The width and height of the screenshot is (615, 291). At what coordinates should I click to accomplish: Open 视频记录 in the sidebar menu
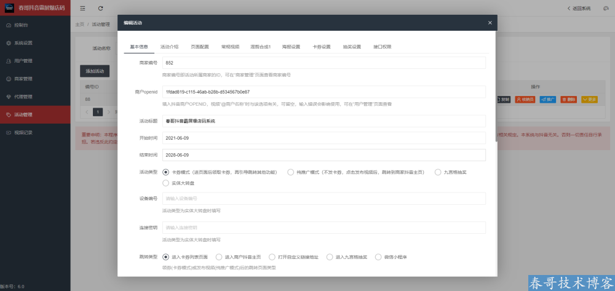[x=35, y=132]
